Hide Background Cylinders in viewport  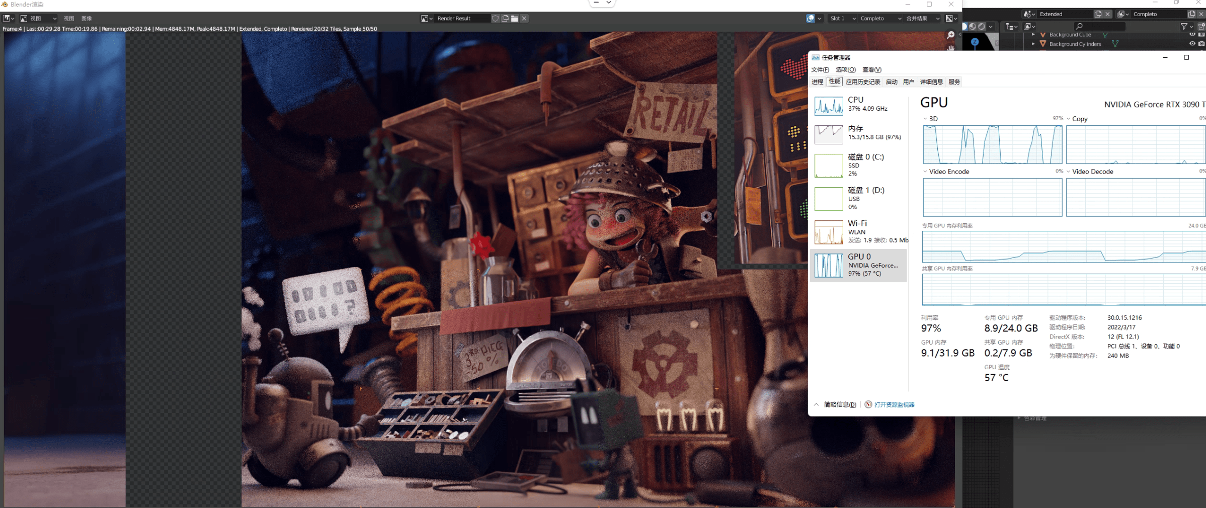pyautogui.click(x=1192, y=44)
